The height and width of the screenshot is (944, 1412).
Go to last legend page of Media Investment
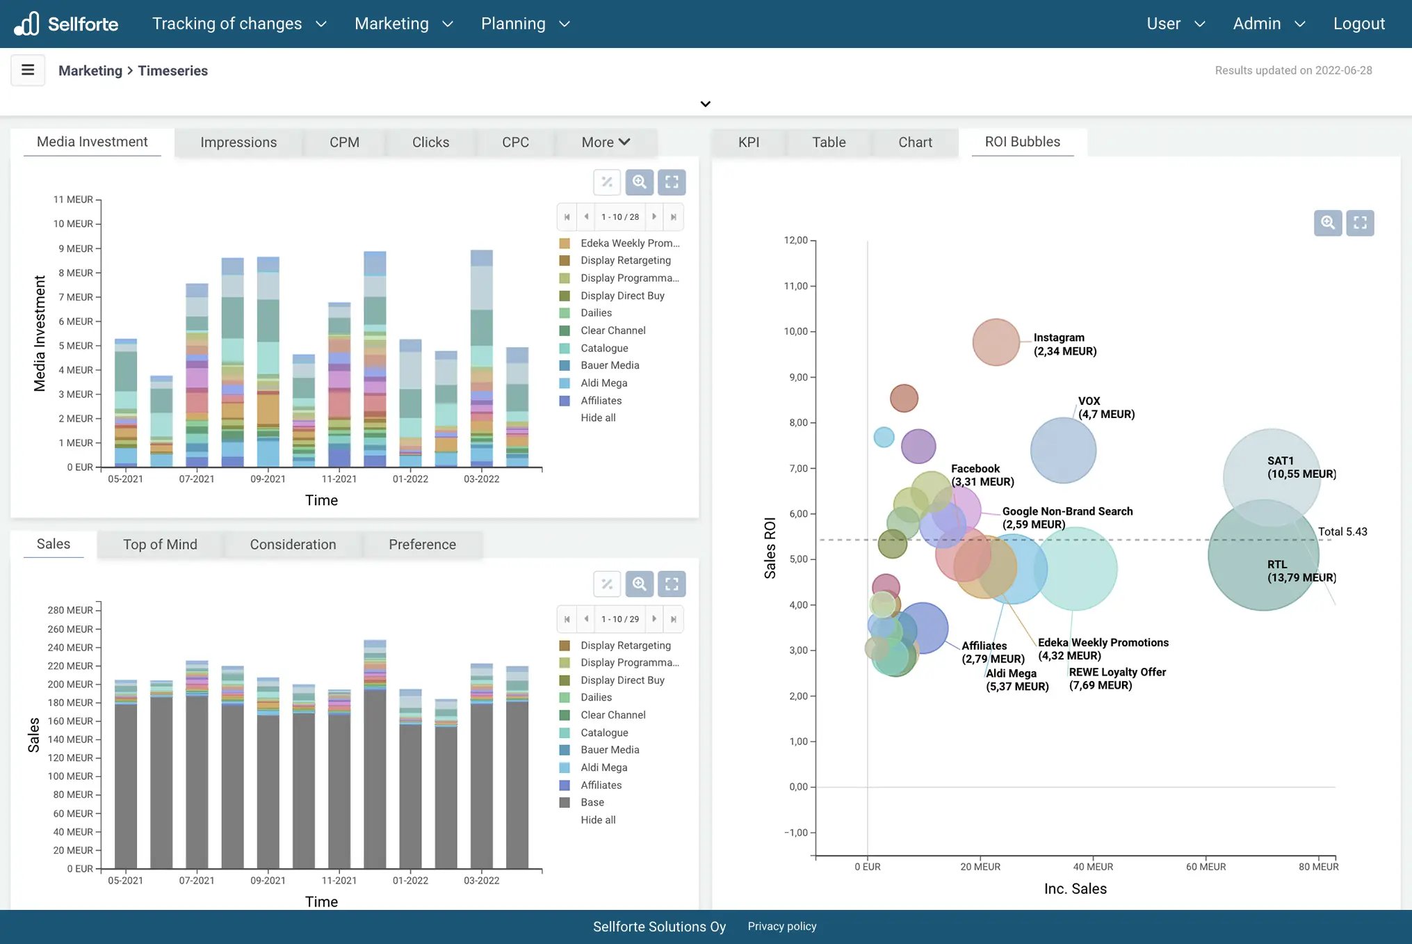673,217
